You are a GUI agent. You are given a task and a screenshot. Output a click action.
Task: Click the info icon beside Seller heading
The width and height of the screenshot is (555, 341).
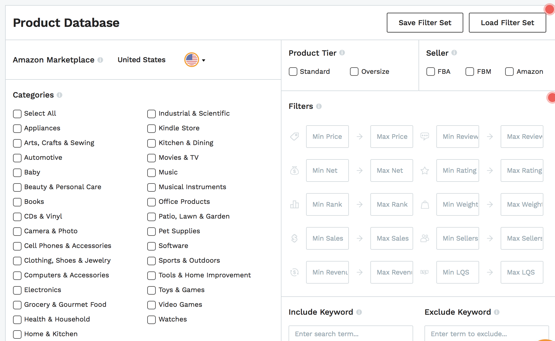454,53
